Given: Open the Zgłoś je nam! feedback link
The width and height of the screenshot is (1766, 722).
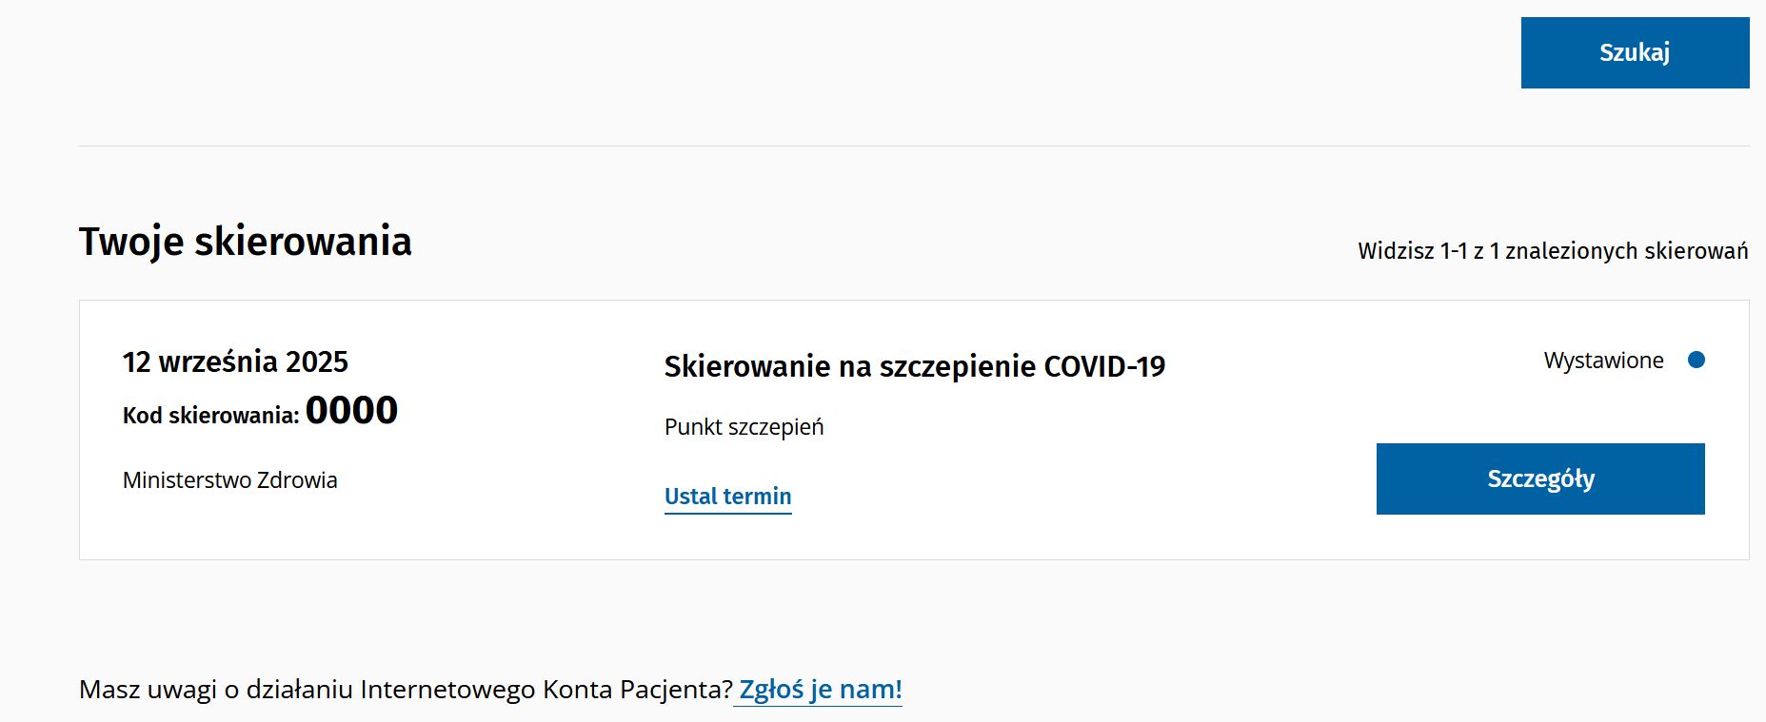Looking at the screenshot, I should tap(820, 689).
